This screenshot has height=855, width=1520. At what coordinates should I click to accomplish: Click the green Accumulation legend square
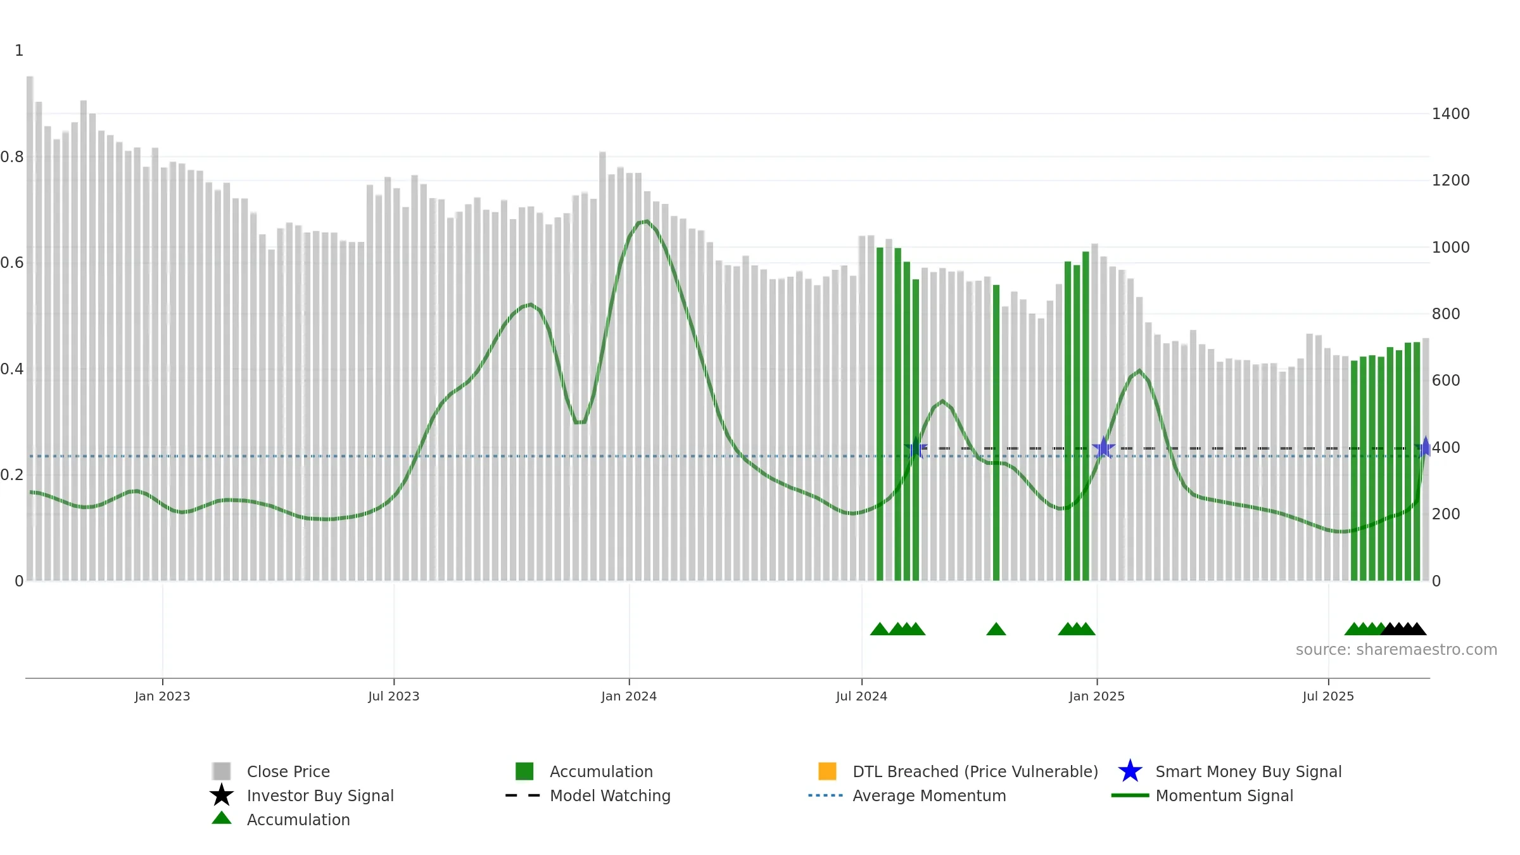pyautogui.click(x=524, y=771)
